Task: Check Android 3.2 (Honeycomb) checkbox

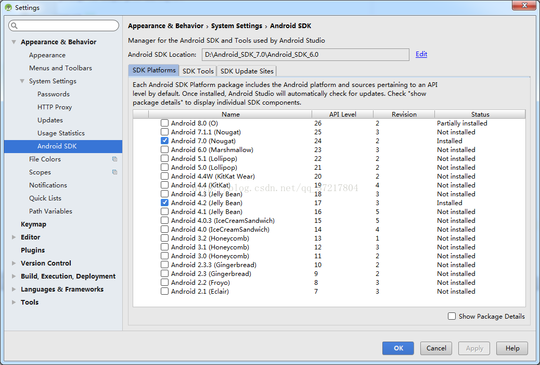Action: point(164,238)
